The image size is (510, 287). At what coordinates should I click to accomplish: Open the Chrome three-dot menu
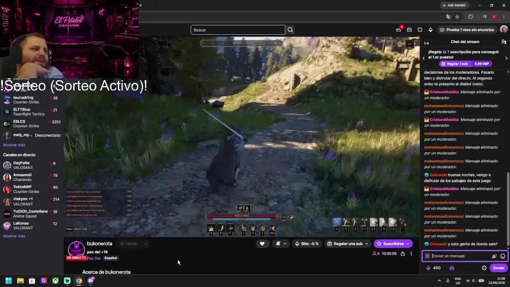(504, 17)
